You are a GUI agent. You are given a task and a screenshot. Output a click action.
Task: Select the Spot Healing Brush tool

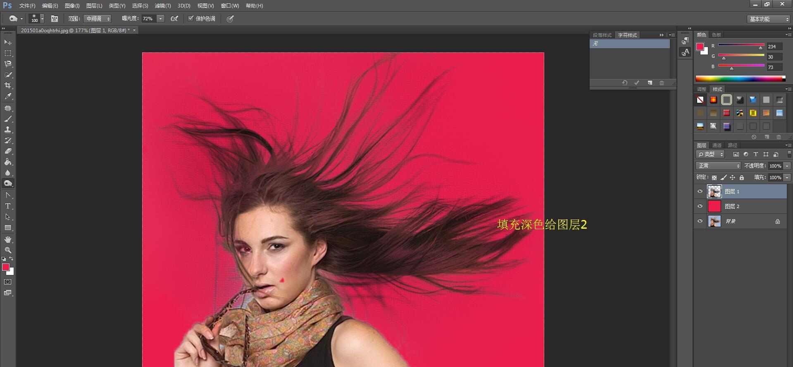coord(8,108)
